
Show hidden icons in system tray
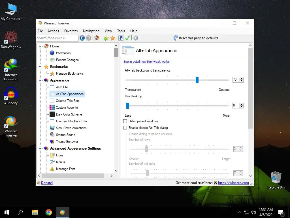point(240,212)
